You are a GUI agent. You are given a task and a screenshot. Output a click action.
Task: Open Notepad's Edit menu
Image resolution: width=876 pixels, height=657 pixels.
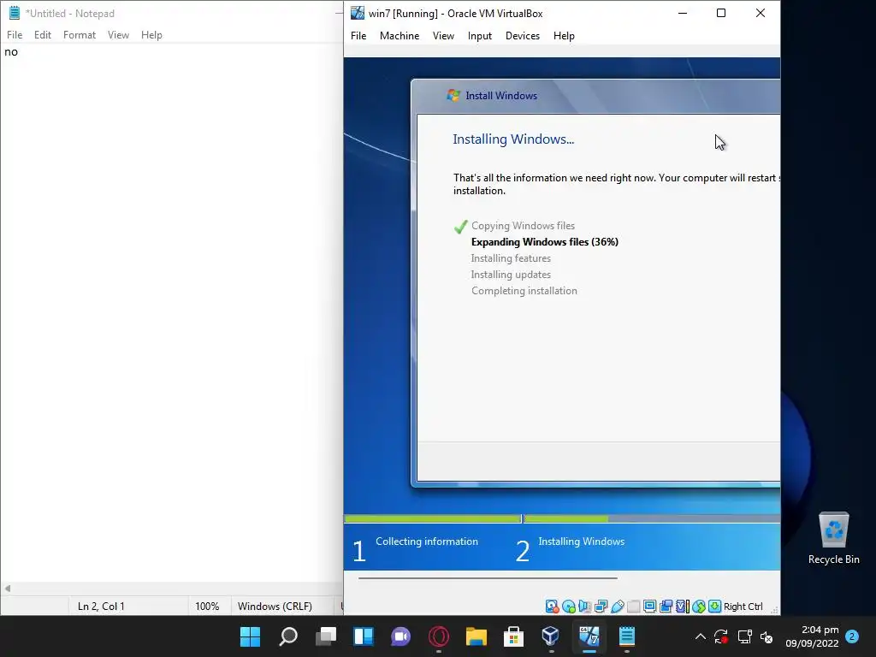43,34
